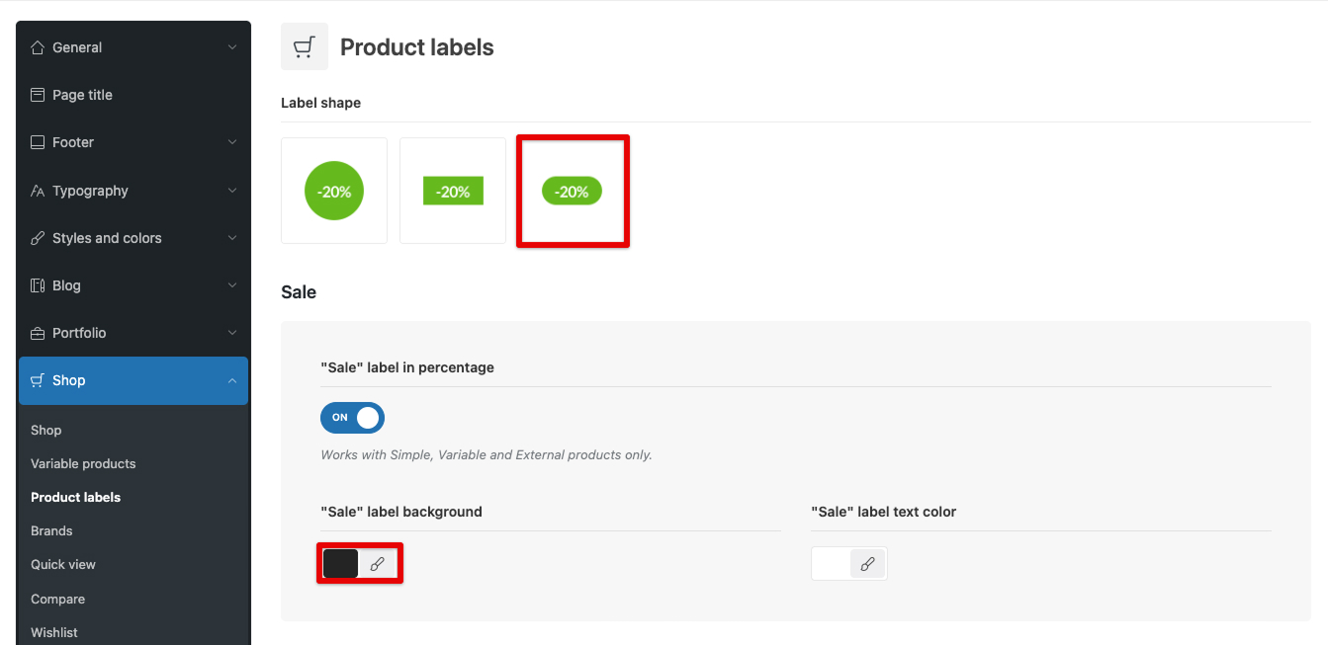Disable the Sale label in percentage toggle
The image size is (1328, 645).
click(352, 418)
